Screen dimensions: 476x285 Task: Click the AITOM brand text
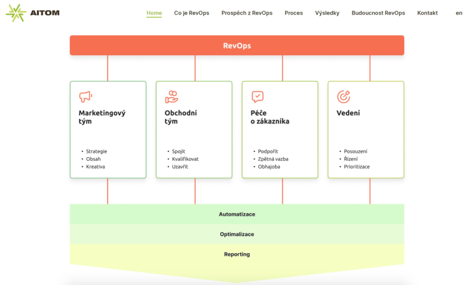click(x=45, y=13)
